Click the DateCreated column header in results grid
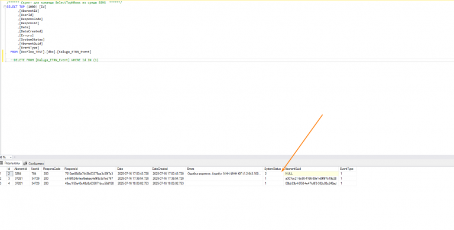Screen dimensions: 454x230 [x=168, y=169]
